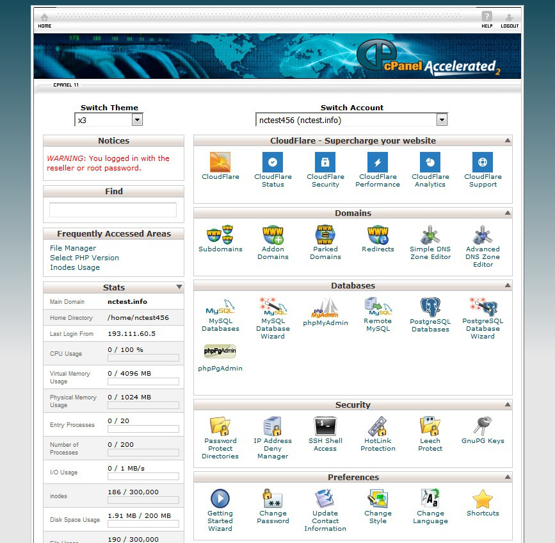Image resolution: width=555 pixels, height=543 pixels.
Task: Click the Find search field
Action: [113, 210]
